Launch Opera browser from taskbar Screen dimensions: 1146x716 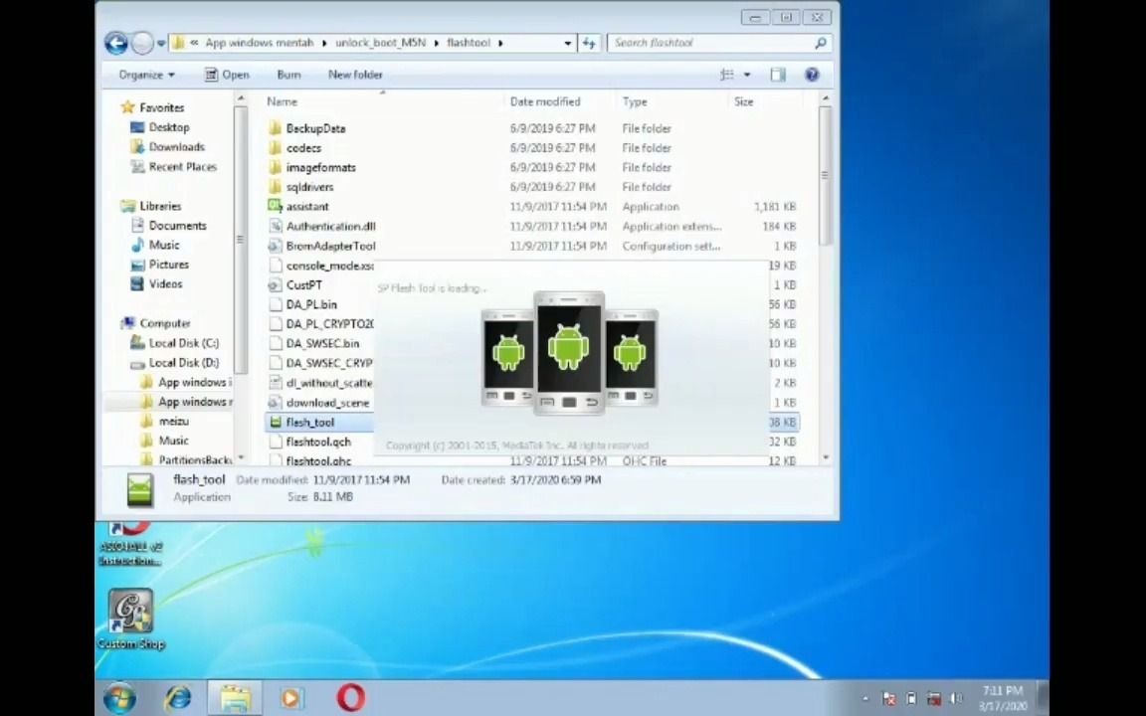point(351,698)
